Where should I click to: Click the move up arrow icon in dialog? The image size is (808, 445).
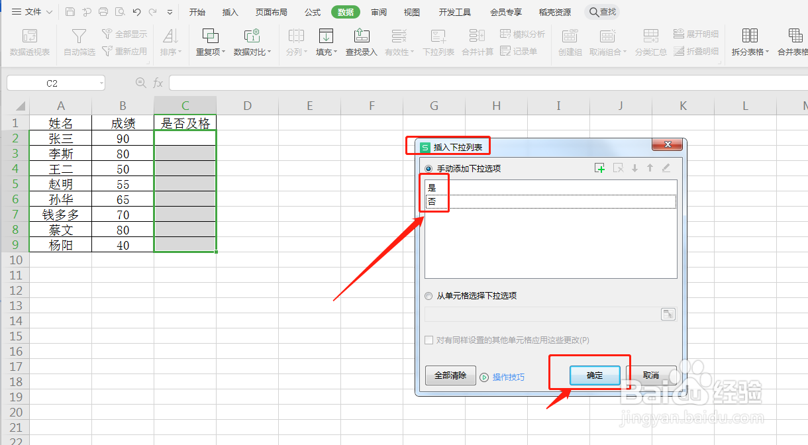pyautogui.click(x=650, y=168)
